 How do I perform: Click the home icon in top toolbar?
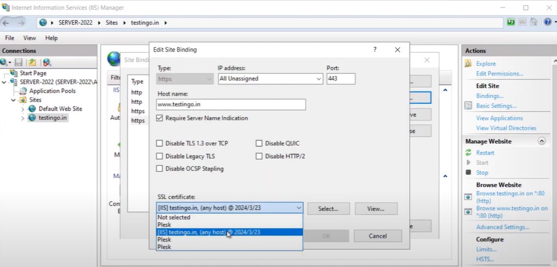pyautogui.click(x=533, y=22)
